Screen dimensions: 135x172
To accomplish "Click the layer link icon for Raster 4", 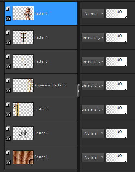I will click(x=8, y=32).
